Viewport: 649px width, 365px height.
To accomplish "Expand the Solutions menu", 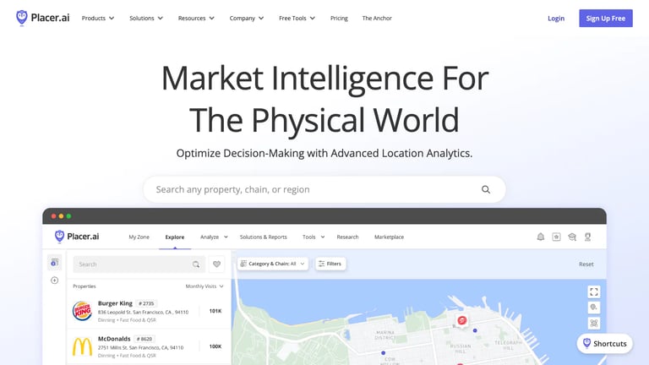I will [x=146, y=19].
